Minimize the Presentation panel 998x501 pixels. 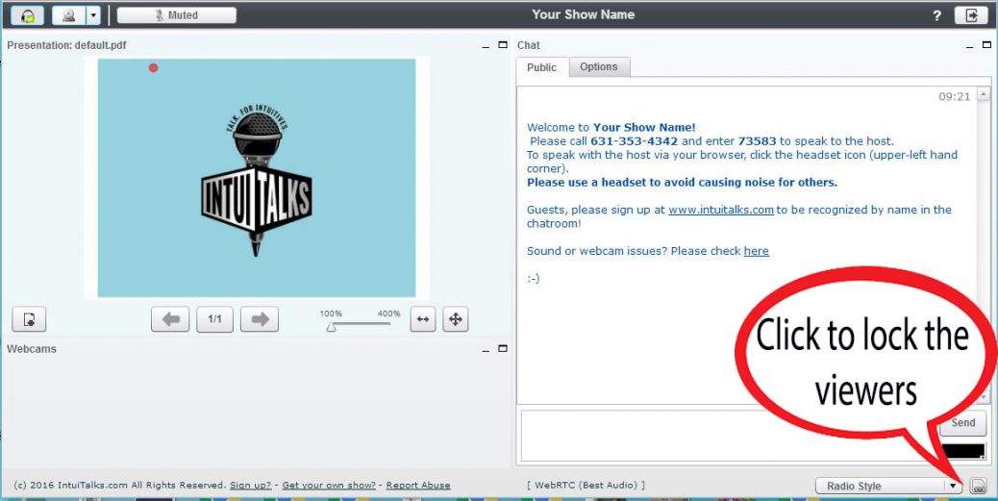point(487,46)
